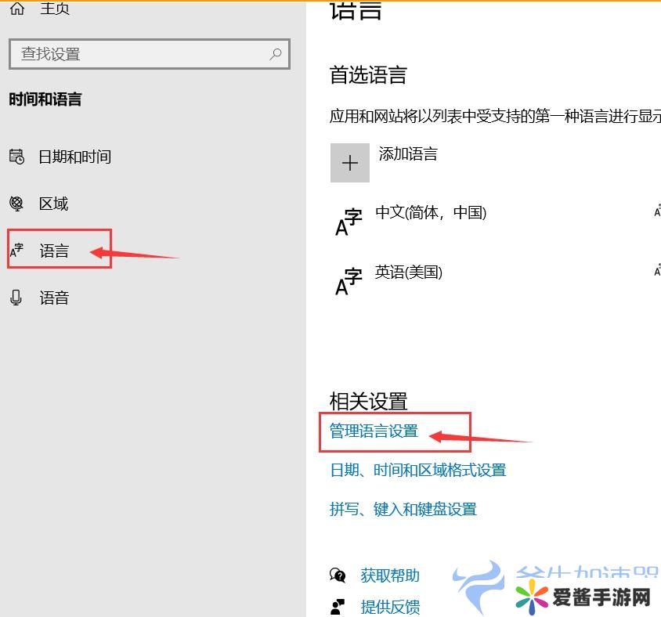Click the 获取帮助 link
Viewport: 661px width, 617px height.
(390, 576)
